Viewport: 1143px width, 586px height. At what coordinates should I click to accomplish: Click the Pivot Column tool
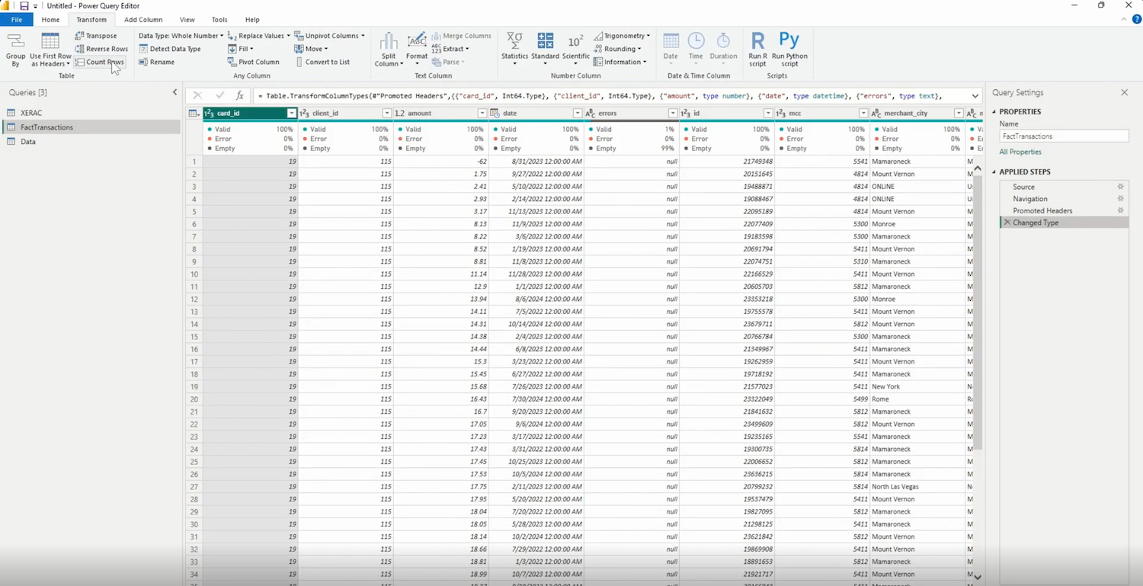[x=253, y=62]
